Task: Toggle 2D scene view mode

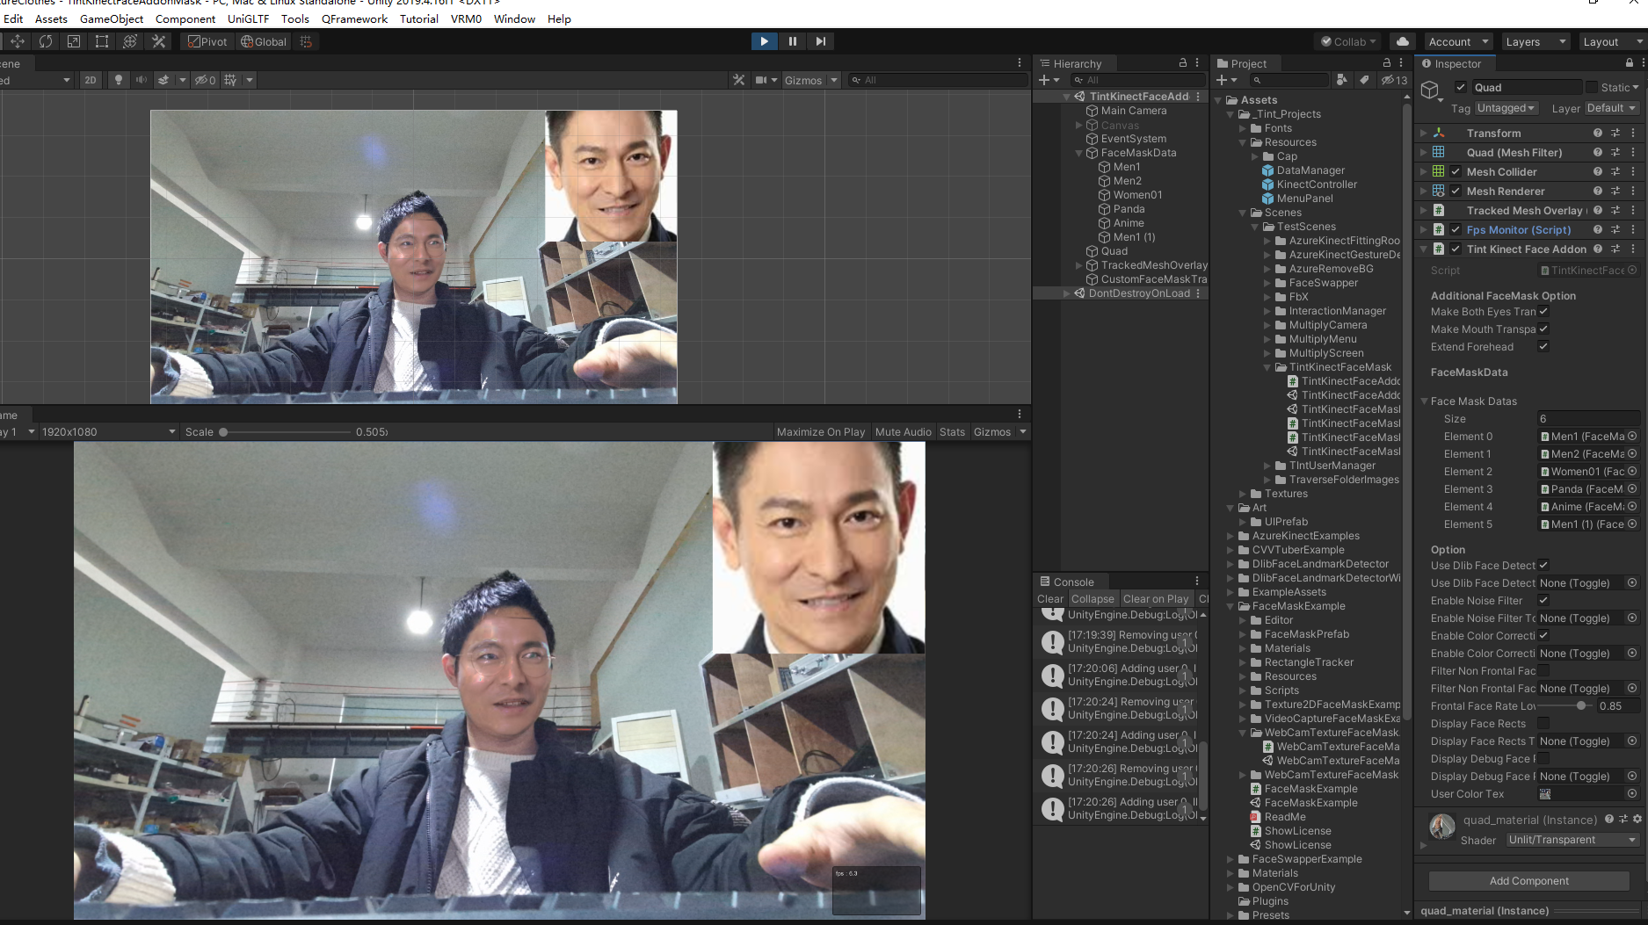Action: 90,80
